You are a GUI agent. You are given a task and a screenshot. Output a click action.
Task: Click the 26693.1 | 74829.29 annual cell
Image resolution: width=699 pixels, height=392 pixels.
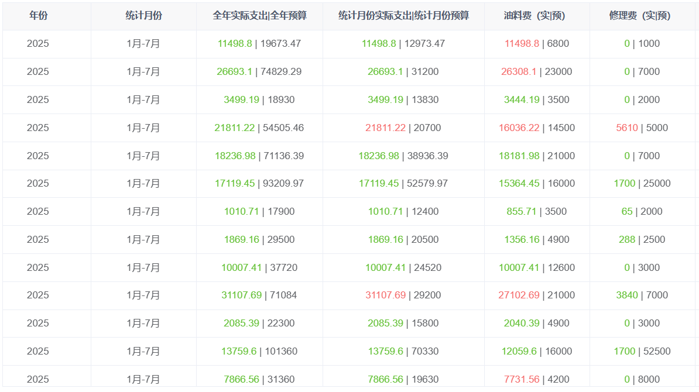(x=259, y=72)
